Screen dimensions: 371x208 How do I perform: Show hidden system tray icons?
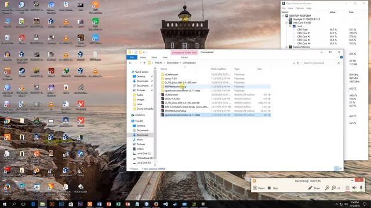[x=336, y=204]
